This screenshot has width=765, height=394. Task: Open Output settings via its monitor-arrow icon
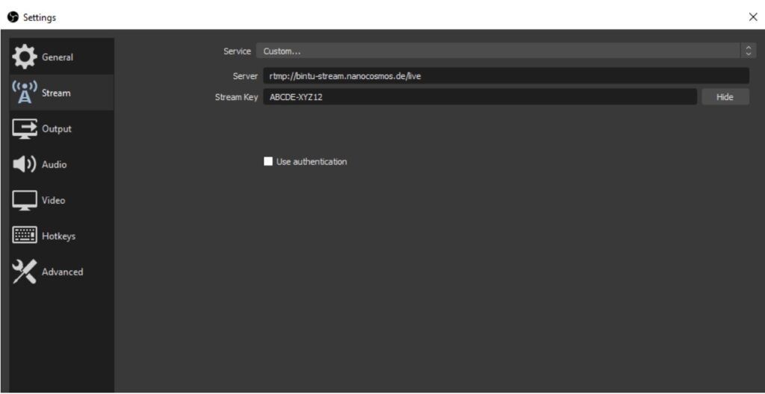(x=24, y=128)
